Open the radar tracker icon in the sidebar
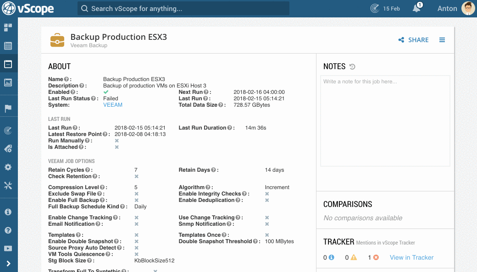The height and width of the screenshot is (272, 477). tap(8, 131)
